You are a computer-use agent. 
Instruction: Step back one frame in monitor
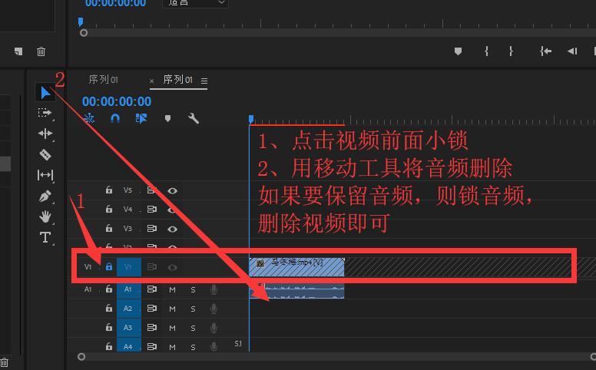[572, 51]
